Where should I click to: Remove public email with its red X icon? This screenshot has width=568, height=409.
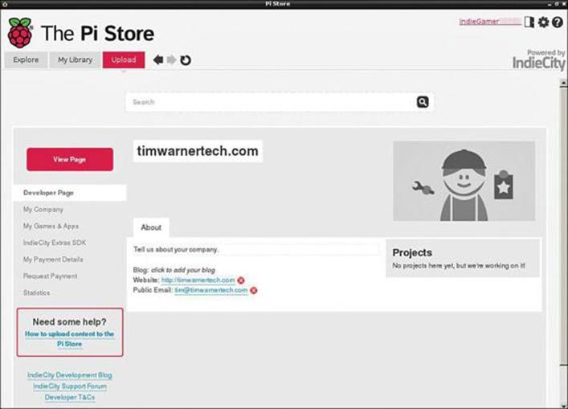pyautogui.click(x=254, y=291)
